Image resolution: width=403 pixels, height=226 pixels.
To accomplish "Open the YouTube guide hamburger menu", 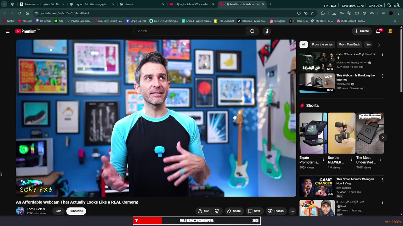I will [8, 31].
